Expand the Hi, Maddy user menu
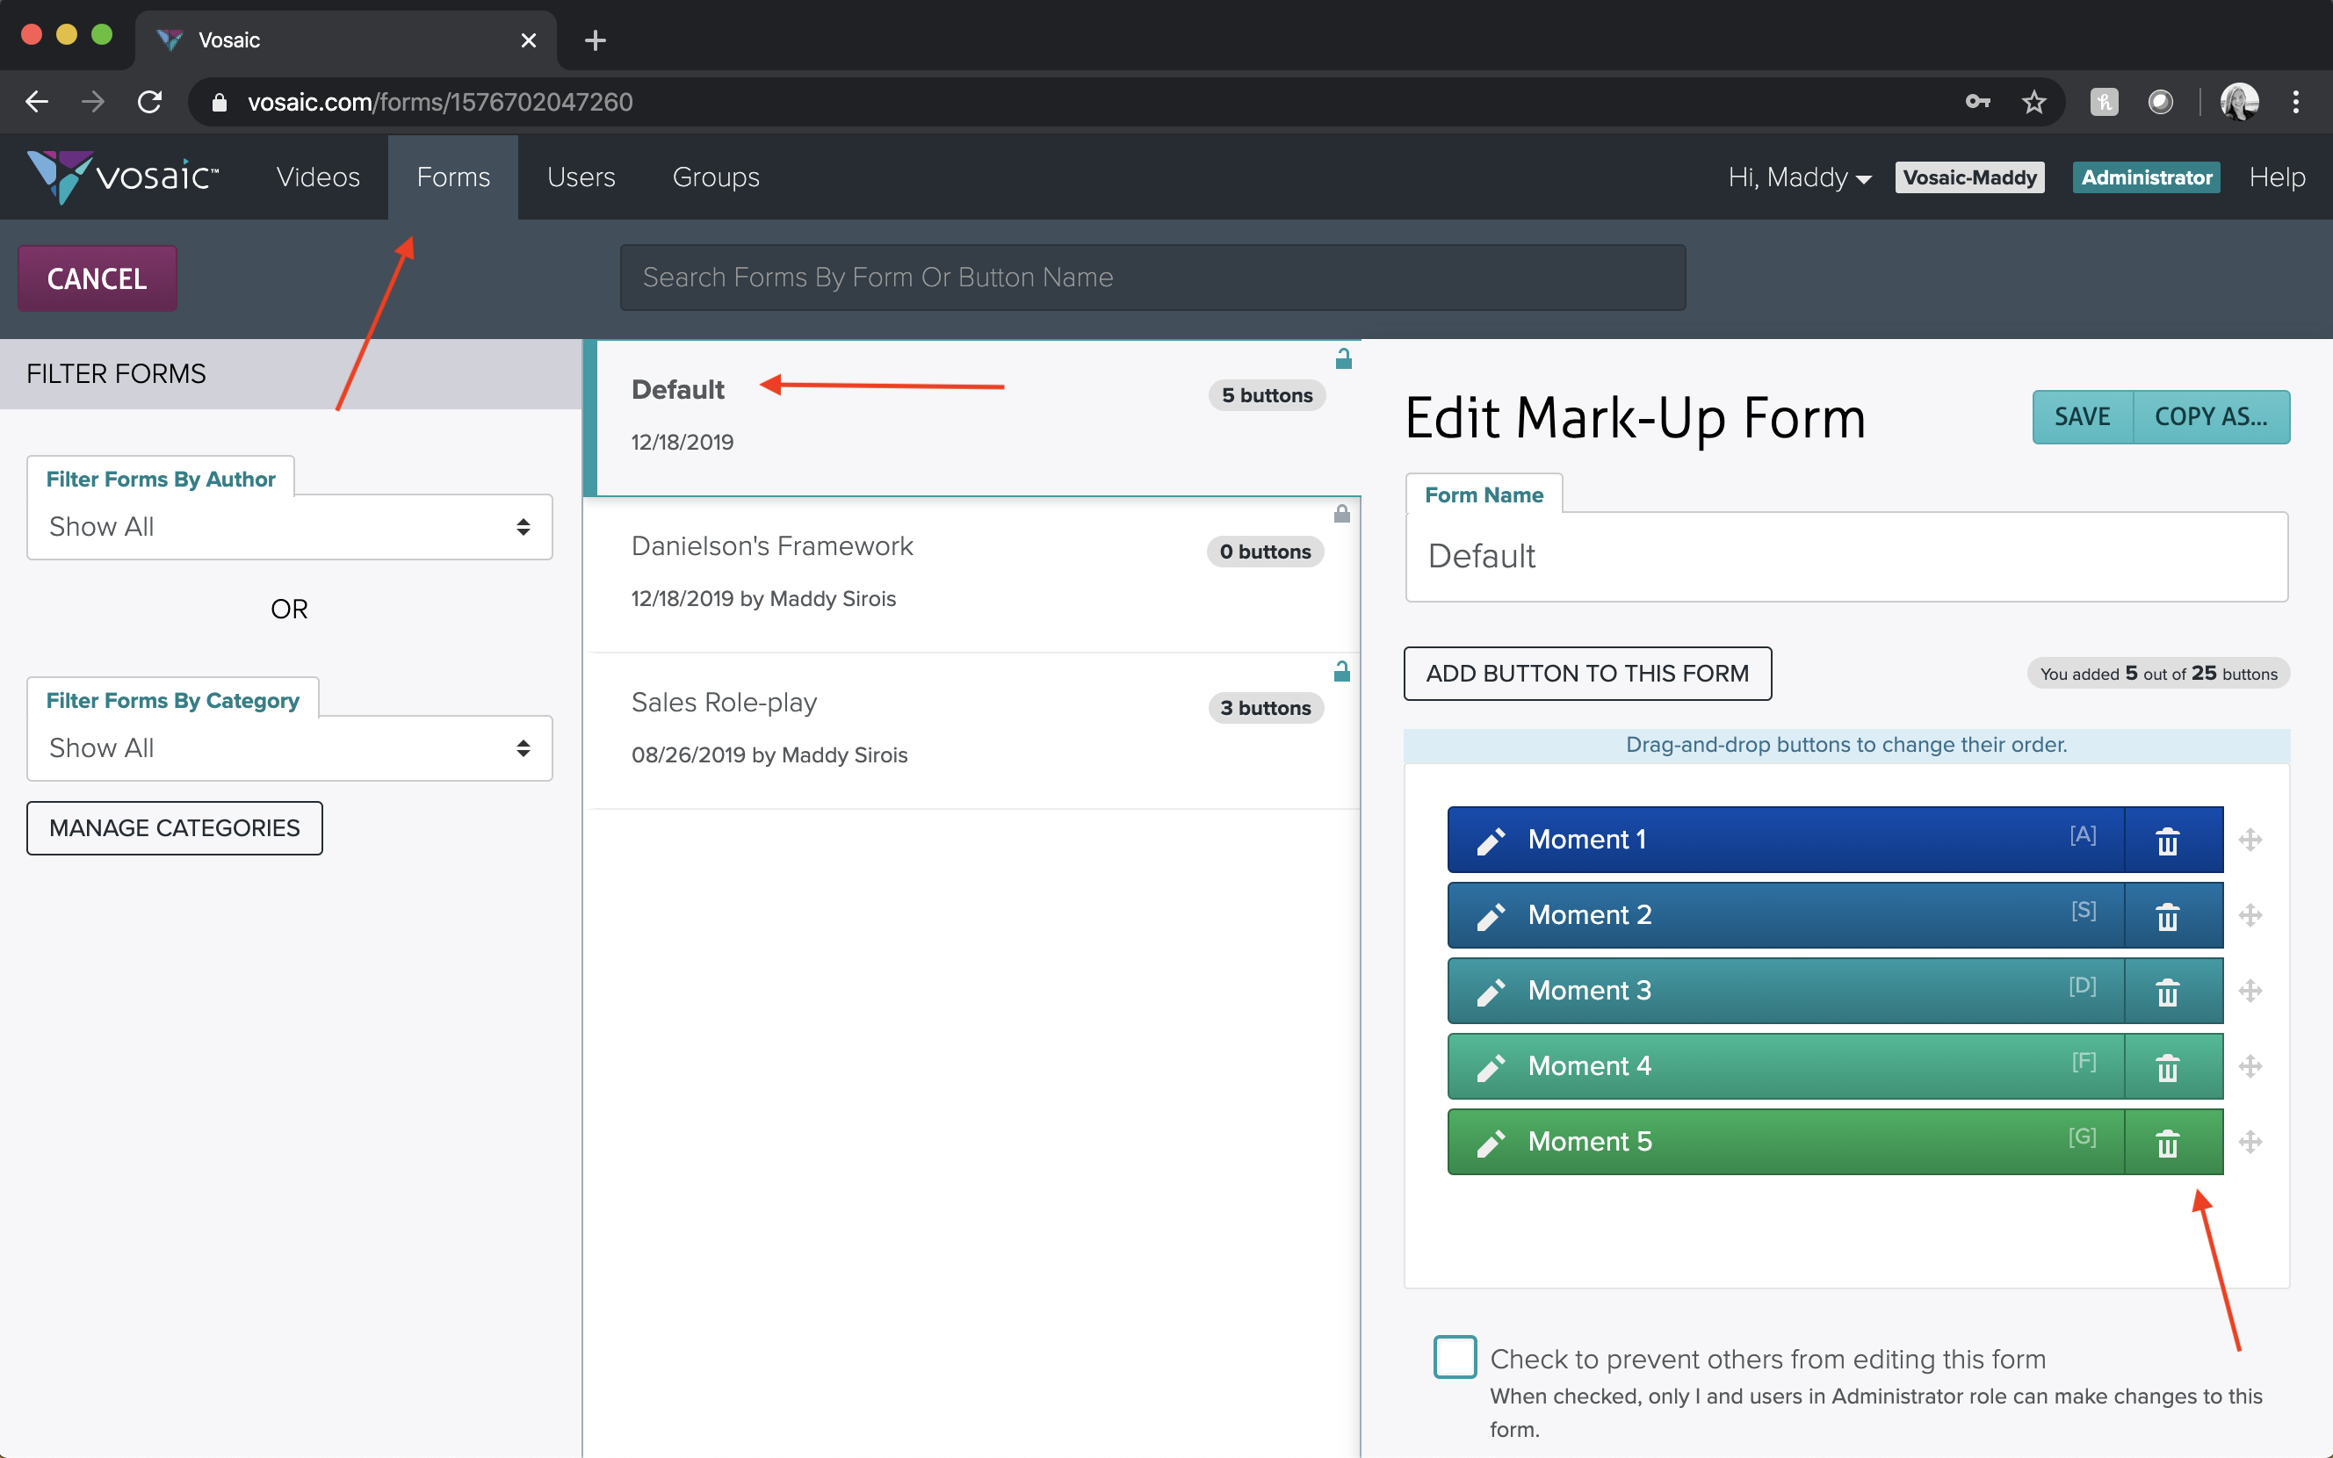The width and height of the screenshot is (2333, 1458). click(1799, 177)
